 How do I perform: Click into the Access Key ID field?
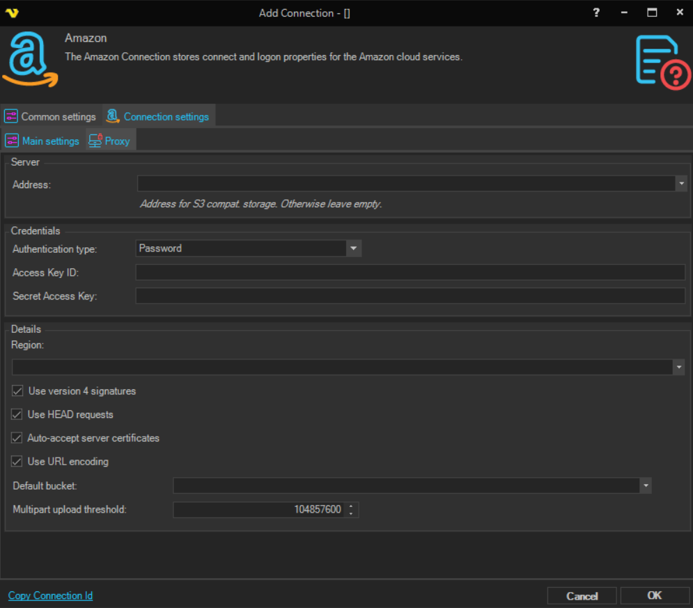(410, 272)
